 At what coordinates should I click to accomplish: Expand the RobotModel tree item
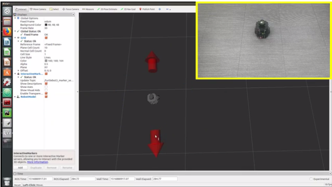click(x=15, y=97)
